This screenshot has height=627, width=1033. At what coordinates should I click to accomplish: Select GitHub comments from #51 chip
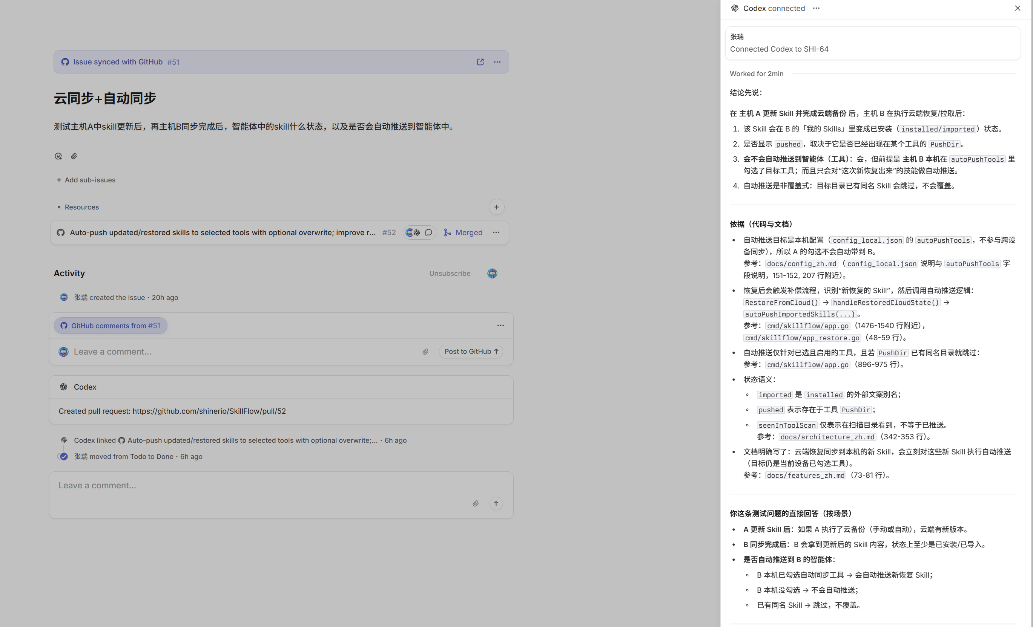tap(111, 326)
